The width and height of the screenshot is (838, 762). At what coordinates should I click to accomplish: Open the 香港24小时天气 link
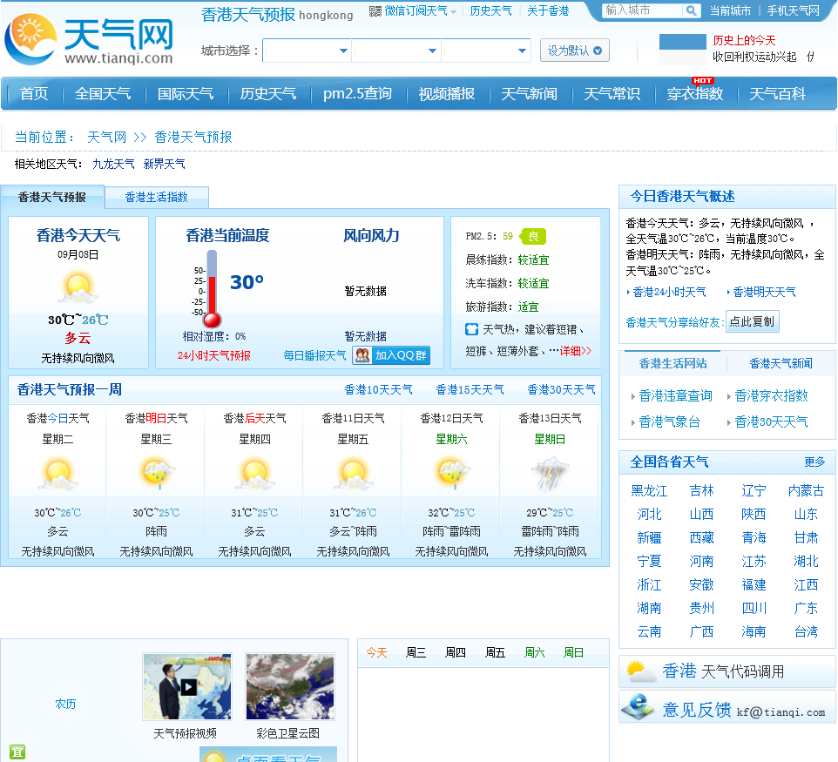669,293
